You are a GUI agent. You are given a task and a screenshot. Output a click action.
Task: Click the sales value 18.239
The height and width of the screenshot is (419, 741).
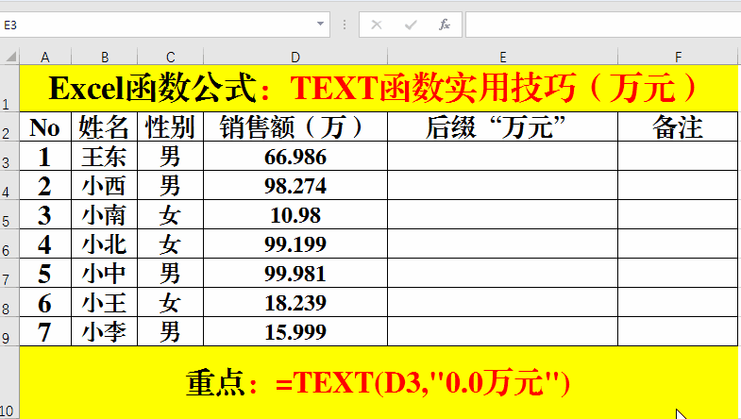coord(295,302)
